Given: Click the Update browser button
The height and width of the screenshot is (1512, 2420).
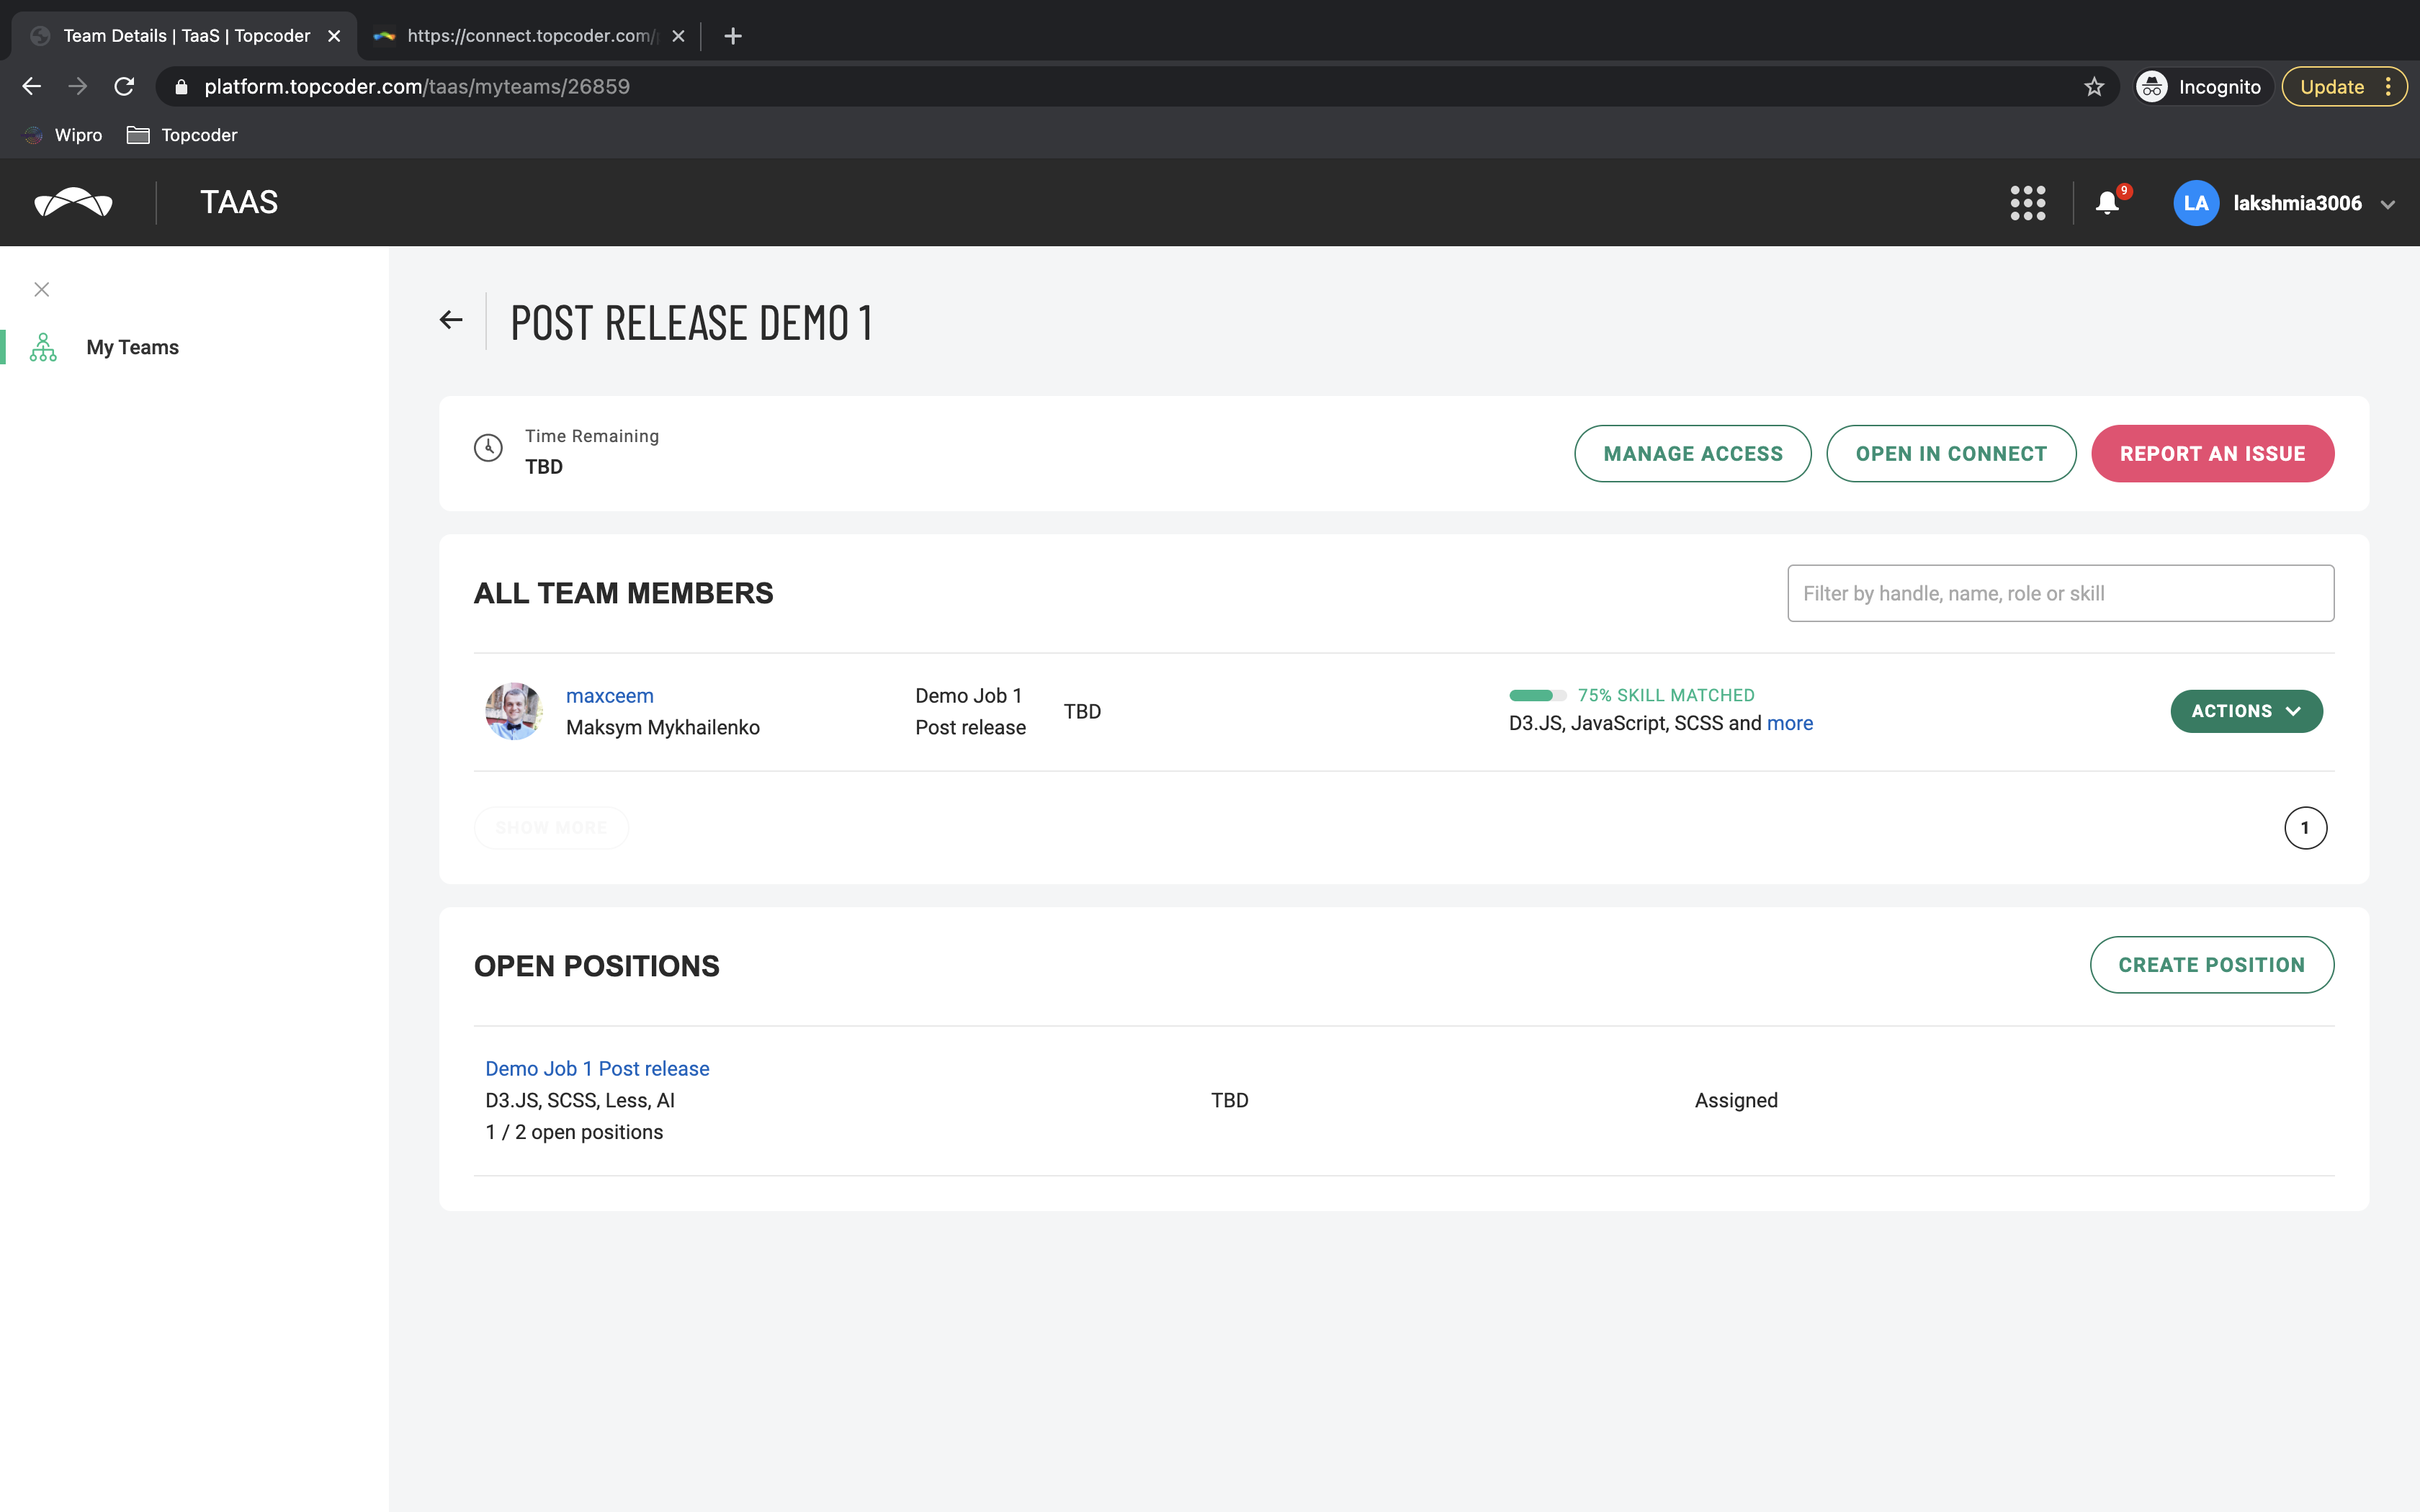Looking at the screenshot, I should tap(2331, 87).
